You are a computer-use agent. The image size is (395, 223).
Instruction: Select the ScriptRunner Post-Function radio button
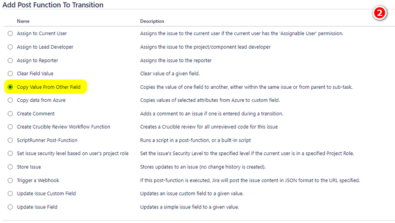pos(10,140)
